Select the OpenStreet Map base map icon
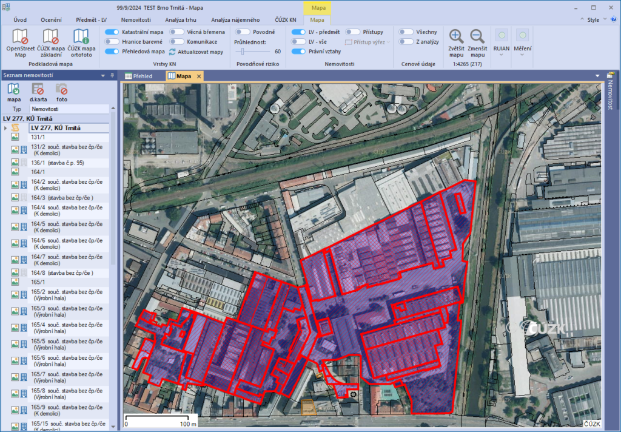The width and height of the screenshot is (621, 432). pos(20,36)
